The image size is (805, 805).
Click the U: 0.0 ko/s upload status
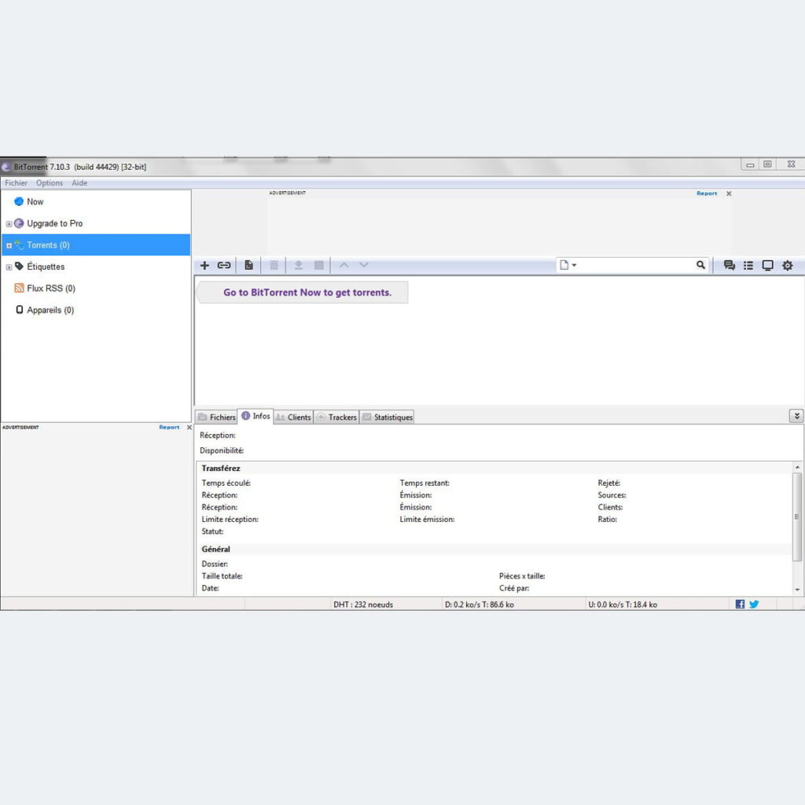(x=623, y=605)
